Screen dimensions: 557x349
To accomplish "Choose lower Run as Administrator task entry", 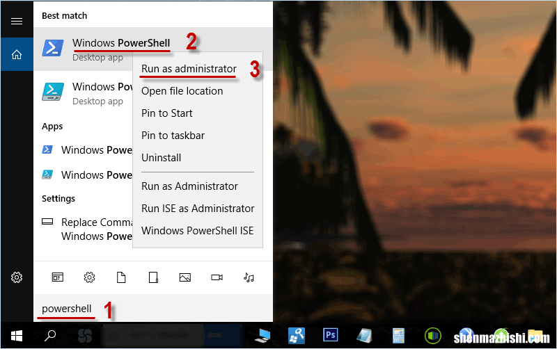I will coord(198,186).
